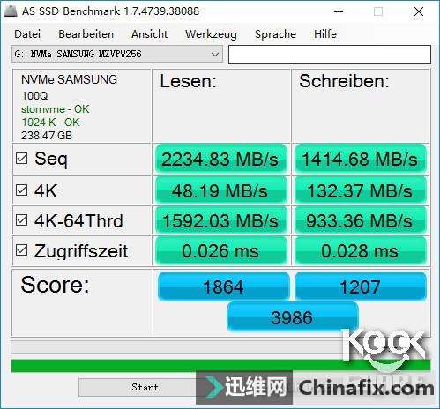Disable the 4K-64Thrd test checkbox
440x409 pixels.
click(x=22, y=220)
